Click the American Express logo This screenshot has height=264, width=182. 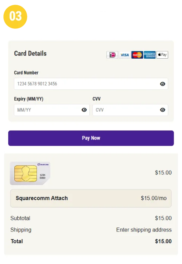pyautogui.click(x=150, y=55)
